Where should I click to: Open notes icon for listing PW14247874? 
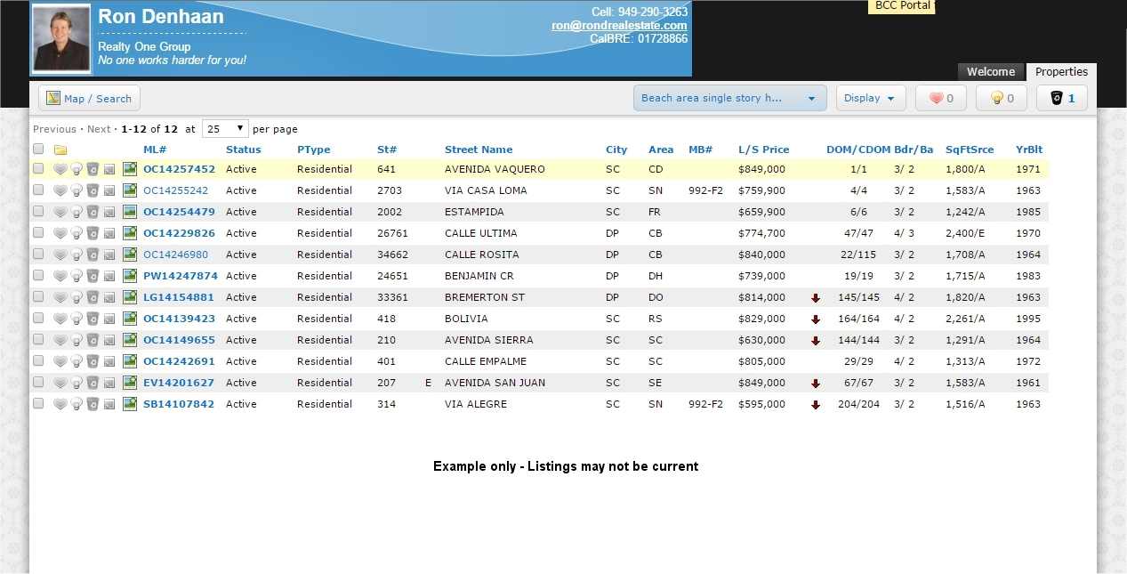[x=109, y=276]
